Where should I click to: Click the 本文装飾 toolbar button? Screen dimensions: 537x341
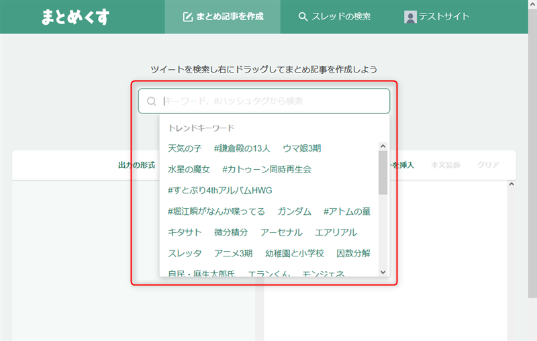(x=446, y=165)
